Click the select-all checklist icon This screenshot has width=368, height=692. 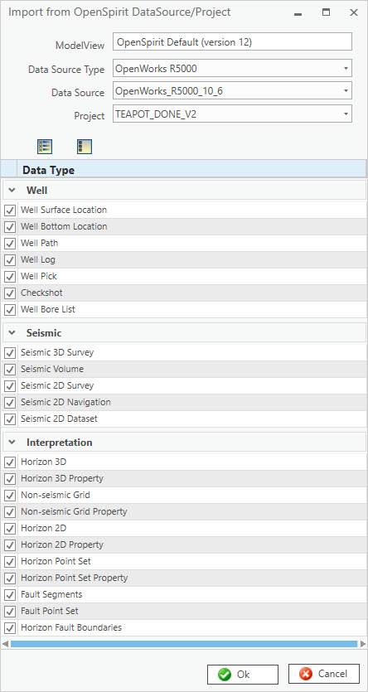45,146
